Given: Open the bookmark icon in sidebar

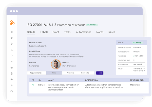Looking at the screenshot, I should (12, 56).
